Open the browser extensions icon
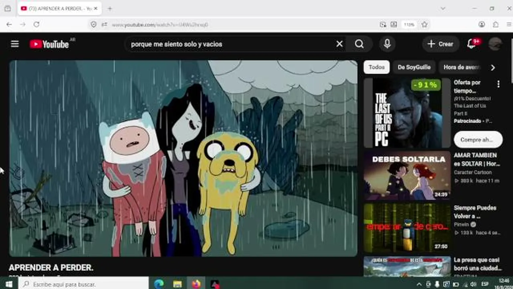513x289 pixels. (x=496, y=24)
